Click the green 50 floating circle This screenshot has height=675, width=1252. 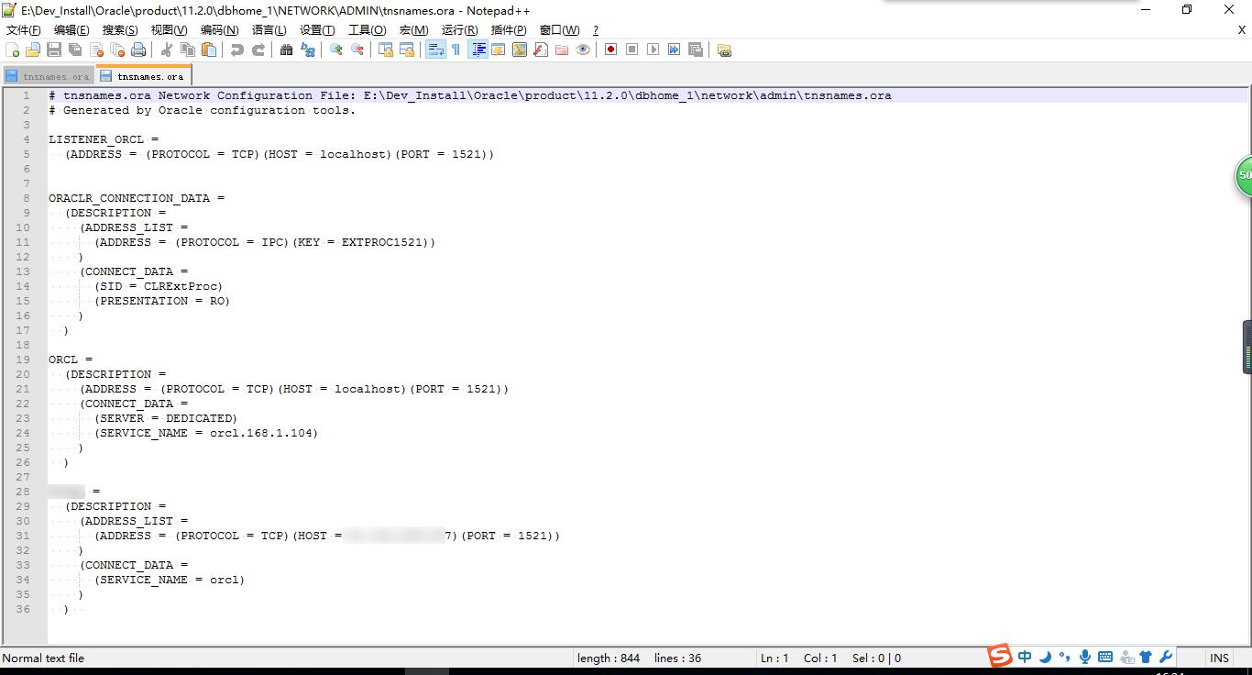point(1243,175)
